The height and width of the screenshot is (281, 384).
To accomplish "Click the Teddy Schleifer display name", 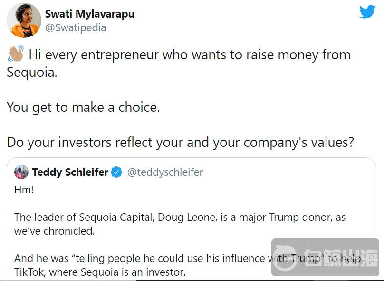I will click(70, 172).
